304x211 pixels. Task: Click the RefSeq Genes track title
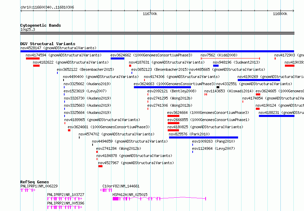coord(34,182)
